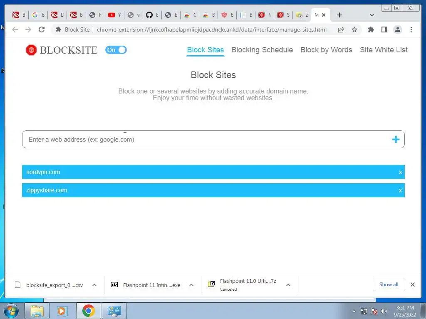Expand the tab search chevron
The image size is (426, 319).
(x=372, y=15)
